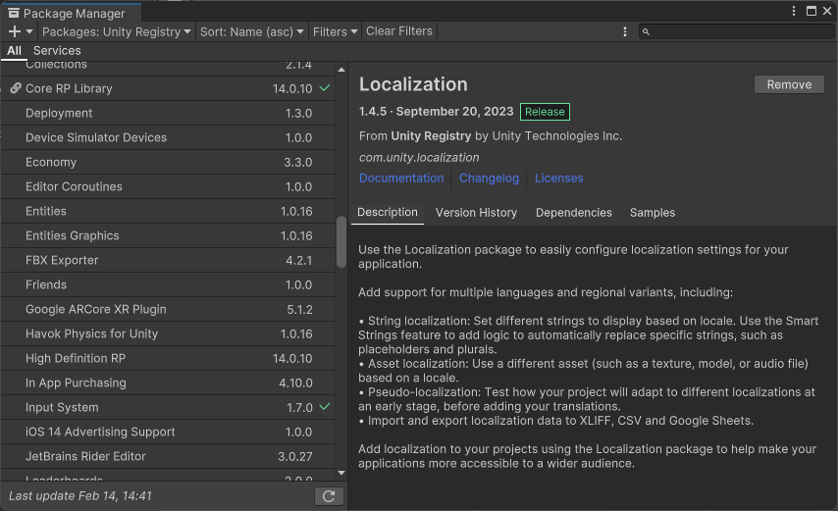Screen dimensions: 838x511
Task: Select the Device Simulator Devices package
Action: tap(168, 137)
